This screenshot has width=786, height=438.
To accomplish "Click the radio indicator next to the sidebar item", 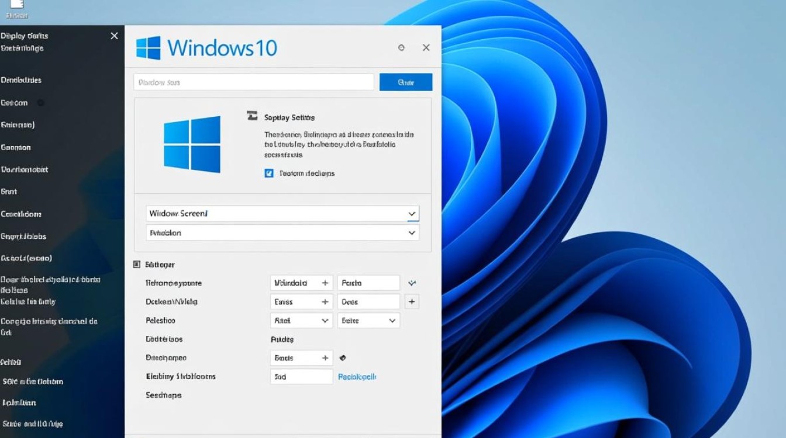I will pyautogui.click(x=39, y=103).
